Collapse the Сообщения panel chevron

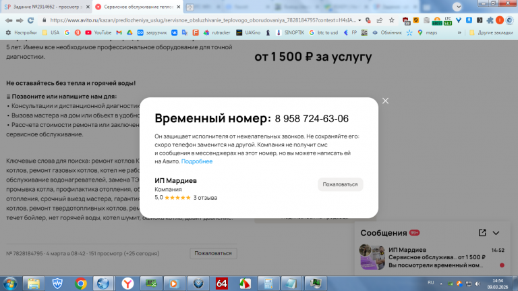click(496, 233)
